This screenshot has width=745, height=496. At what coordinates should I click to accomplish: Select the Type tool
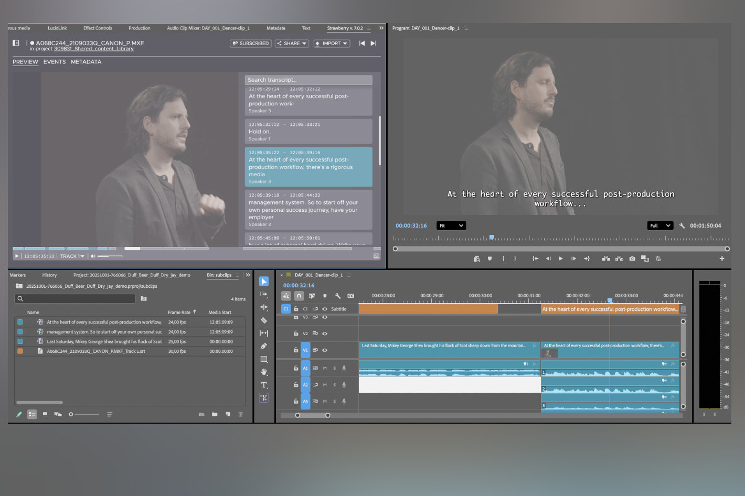pyautogui.click(x=264, y=385)
